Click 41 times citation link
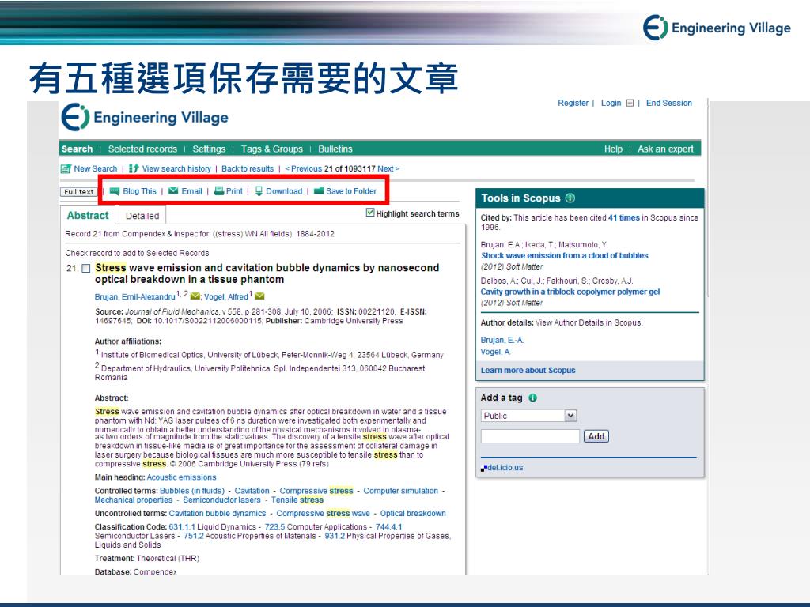Image resolution: width=810 pixels, height=607 pixels. 624,218
